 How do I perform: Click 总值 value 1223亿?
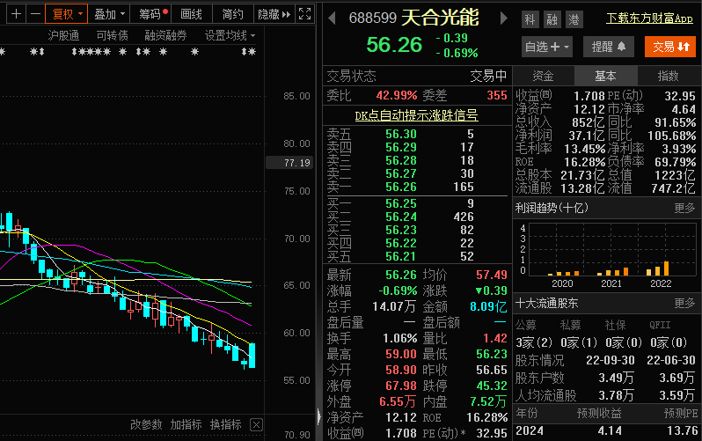[x=675, y=175]
